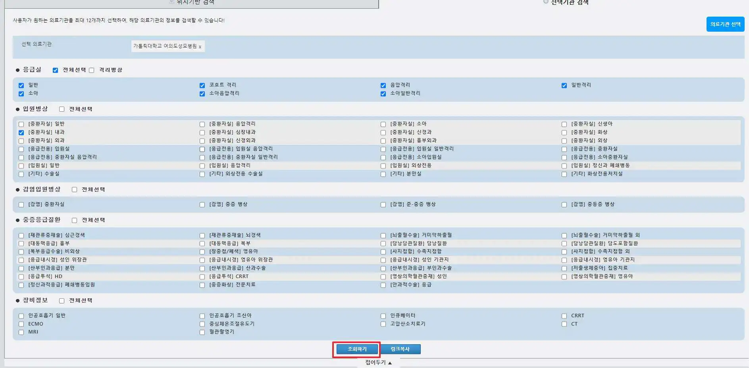Check 인공호흡기 일반 checkbox
Screen dimensions: 749x368
pos(21,316)
